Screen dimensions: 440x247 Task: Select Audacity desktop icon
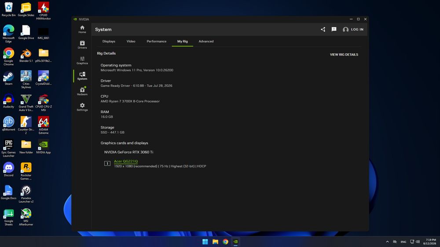(x=9, y=101)
